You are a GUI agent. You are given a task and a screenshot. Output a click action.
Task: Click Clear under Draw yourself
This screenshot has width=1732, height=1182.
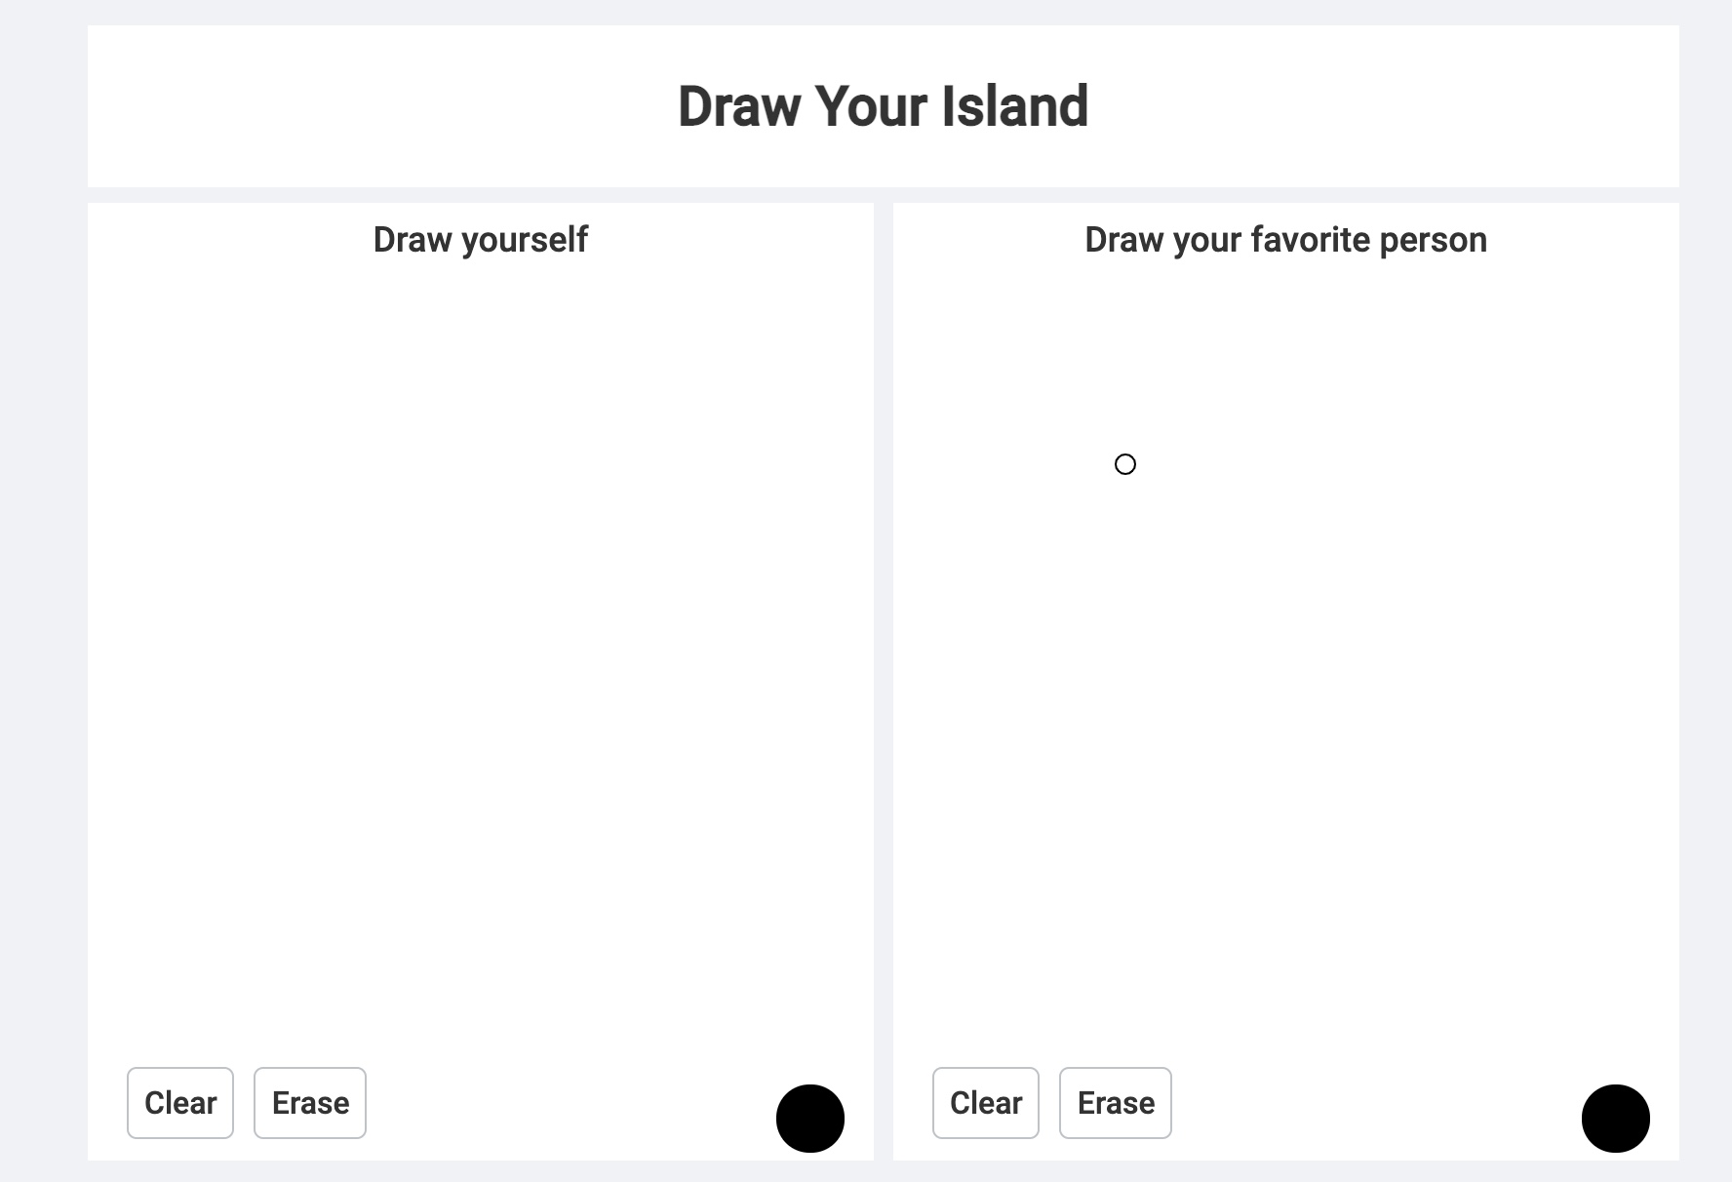pos(180,1103)
